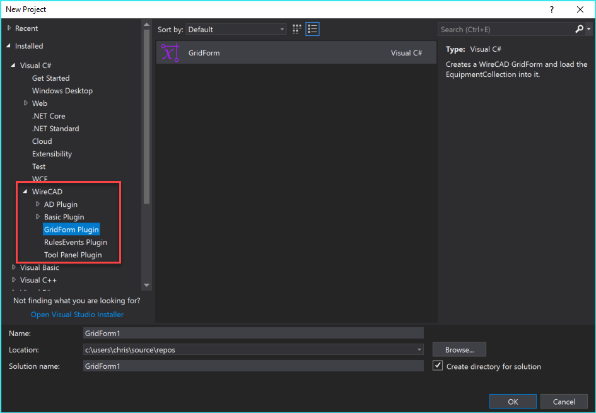This screenshot has width=596, height=413.
Task: Select Get Started category
Action: [51, 78]
